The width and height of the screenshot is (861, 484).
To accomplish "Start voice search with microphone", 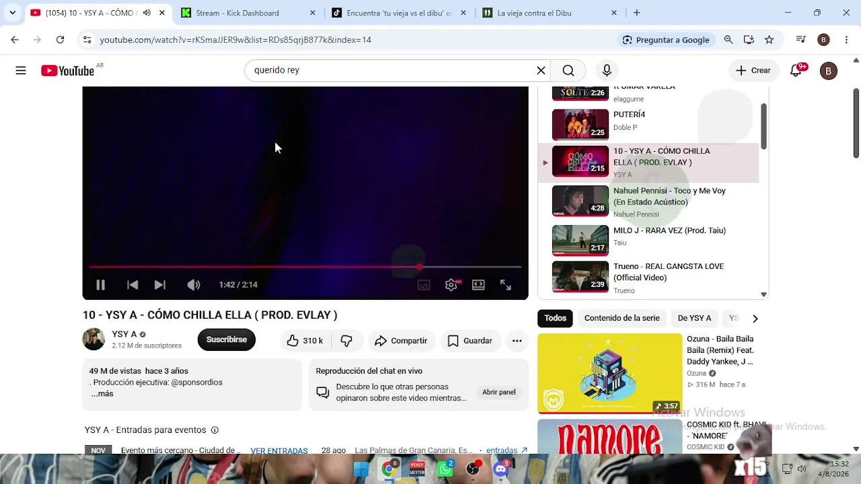I will 607,71.
